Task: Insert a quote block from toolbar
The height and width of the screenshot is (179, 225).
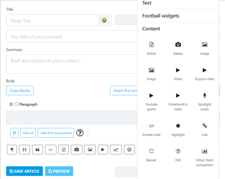Action: pos(38,150)
